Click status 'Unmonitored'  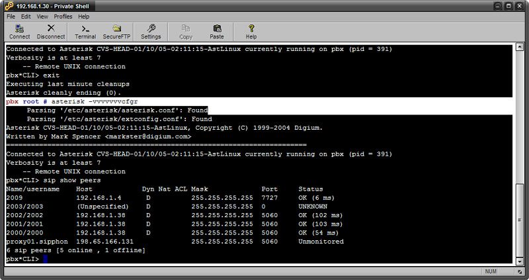(x=321, y=242)
